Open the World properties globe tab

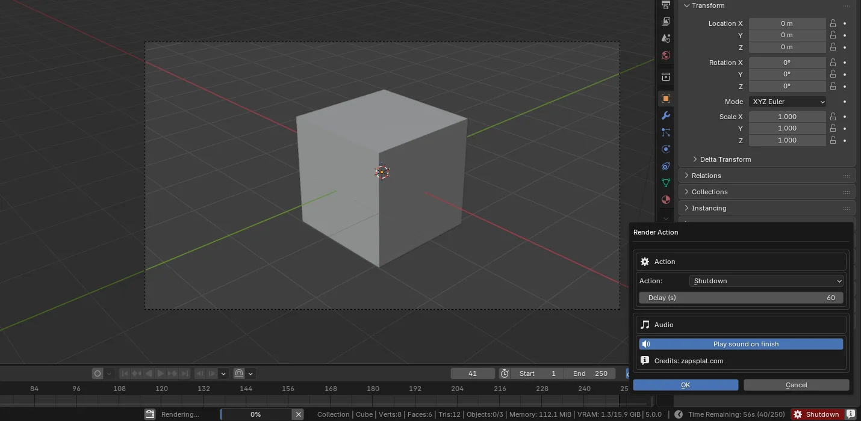point(665,55)
